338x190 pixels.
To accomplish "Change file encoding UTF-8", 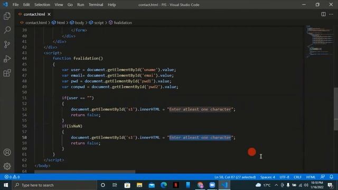I will 284,177.
